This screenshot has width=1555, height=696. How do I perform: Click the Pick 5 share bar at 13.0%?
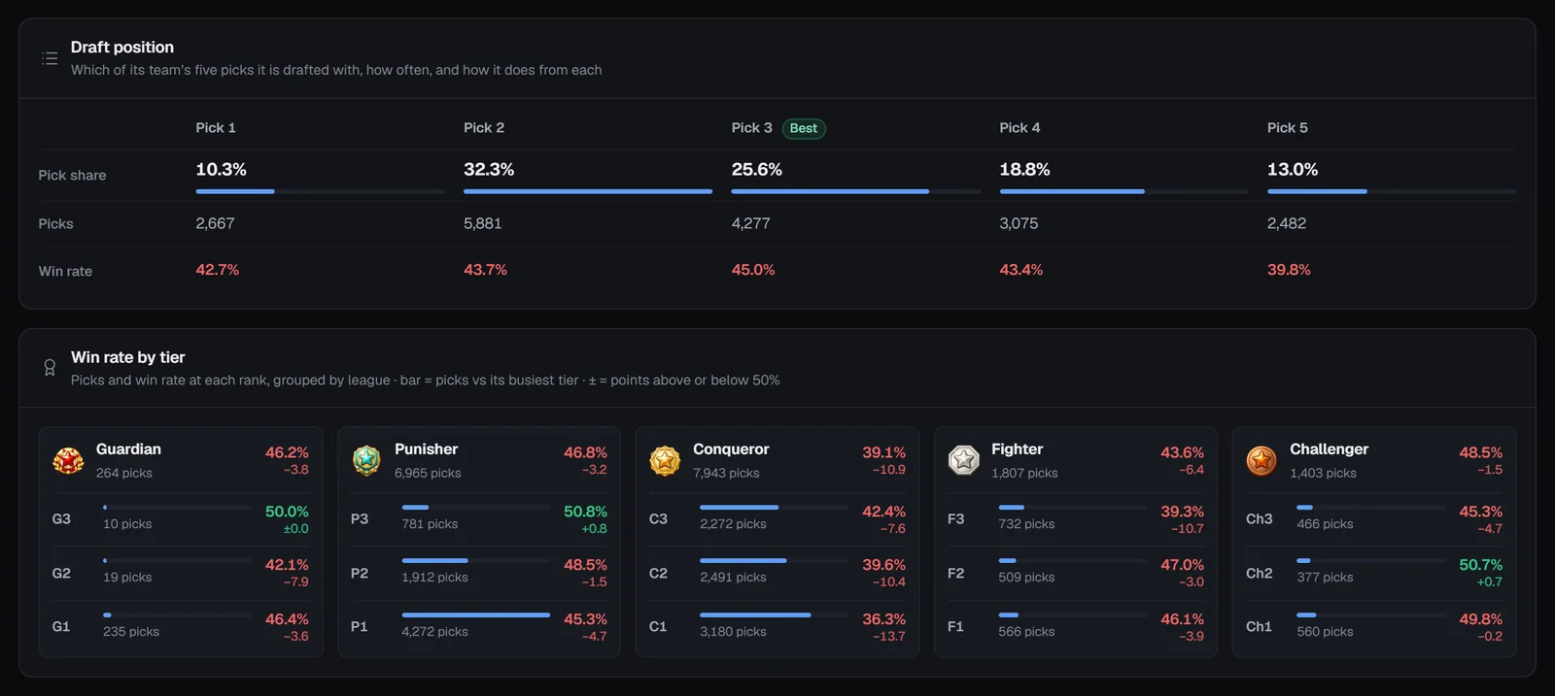click(x=1392, y=191)
